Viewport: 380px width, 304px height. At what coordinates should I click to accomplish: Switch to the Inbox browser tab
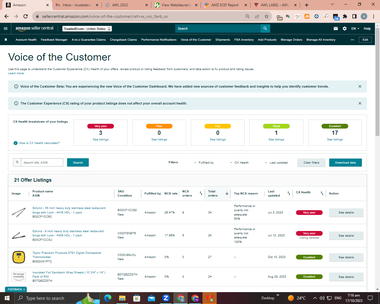(77, 5)
